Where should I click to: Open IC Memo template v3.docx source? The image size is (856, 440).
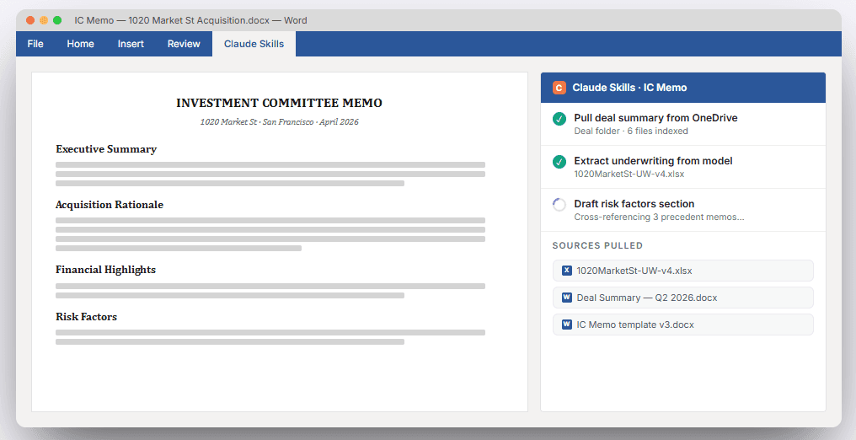tap(683, 325)
